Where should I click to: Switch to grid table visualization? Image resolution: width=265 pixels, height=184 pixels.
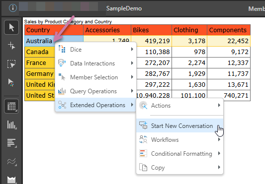coord(11,106)
